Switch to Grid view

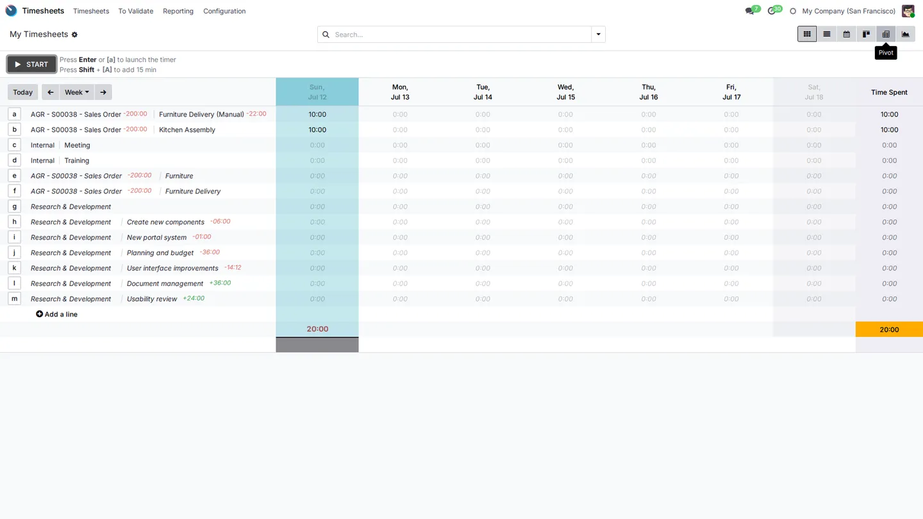pos(807,34)
